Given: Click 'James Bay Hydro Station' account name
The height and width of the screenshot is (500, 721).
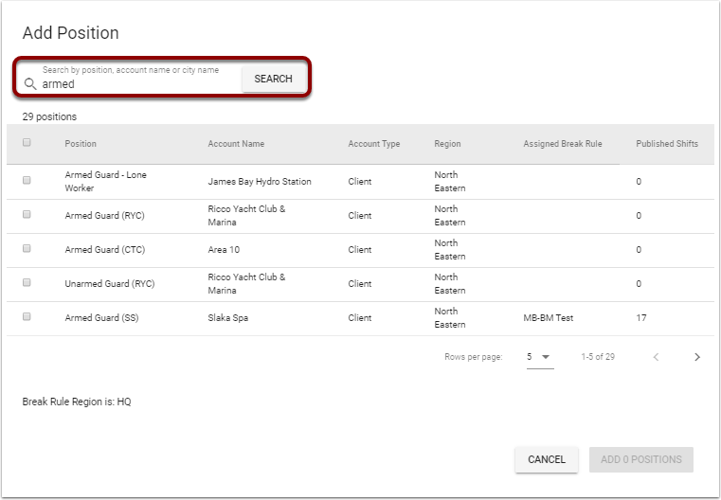Looking at the screenshot, I should (x=260, y=182).
